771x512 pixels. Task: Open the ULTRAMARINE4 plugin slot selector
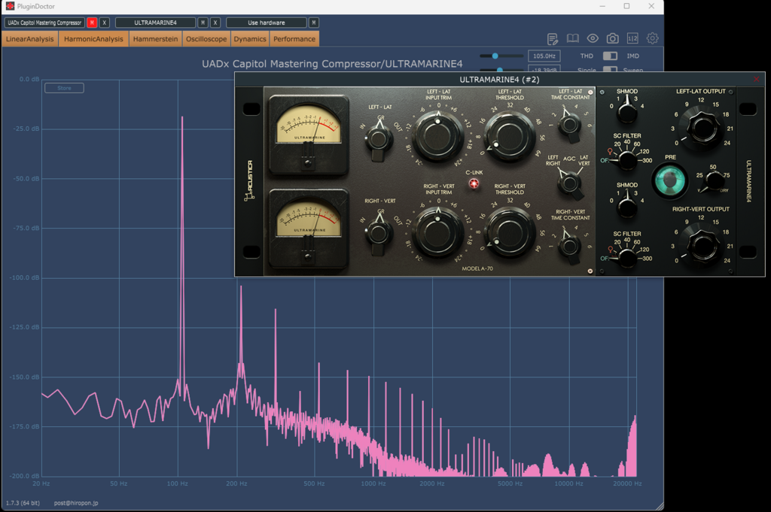(155, 23)
